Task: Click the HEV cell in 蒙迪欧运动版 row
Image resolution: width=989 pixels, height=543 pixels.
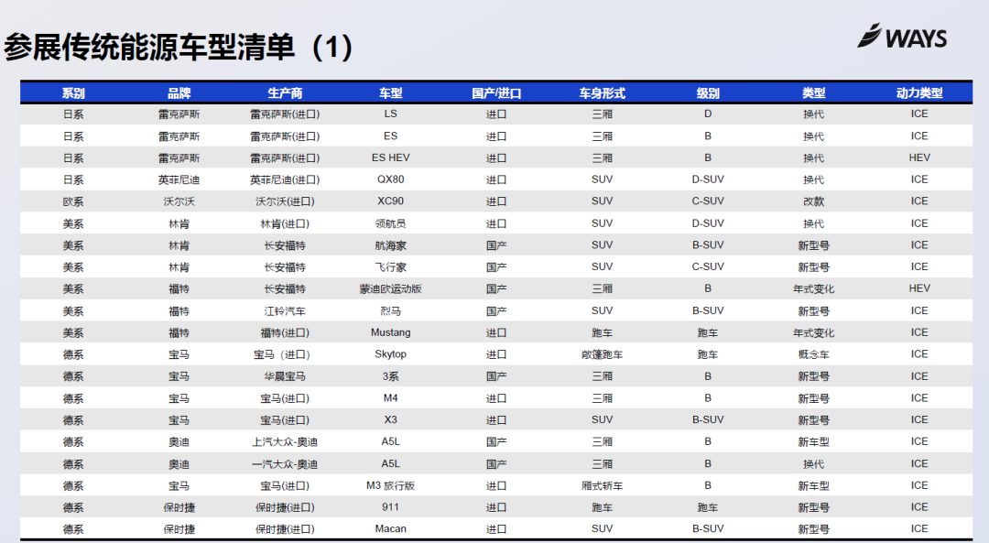Action: (919, 288)
